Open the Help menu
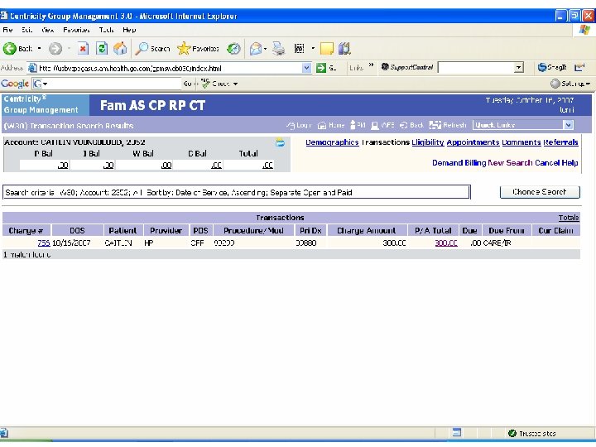This screenshot has height=447, width=596. (129, 30)
